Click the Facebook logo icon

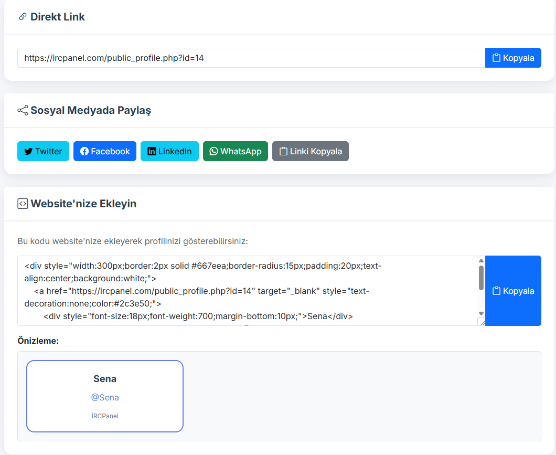84,152
